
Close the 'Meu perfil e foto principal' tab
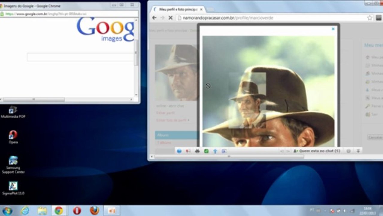click(201, 10)
